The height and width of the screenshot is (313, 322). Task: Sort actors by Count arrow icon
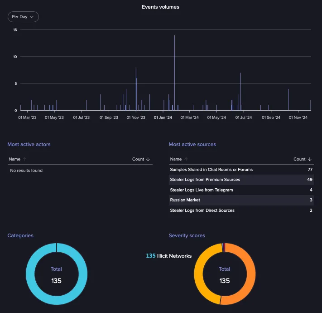tap(148, 159)
